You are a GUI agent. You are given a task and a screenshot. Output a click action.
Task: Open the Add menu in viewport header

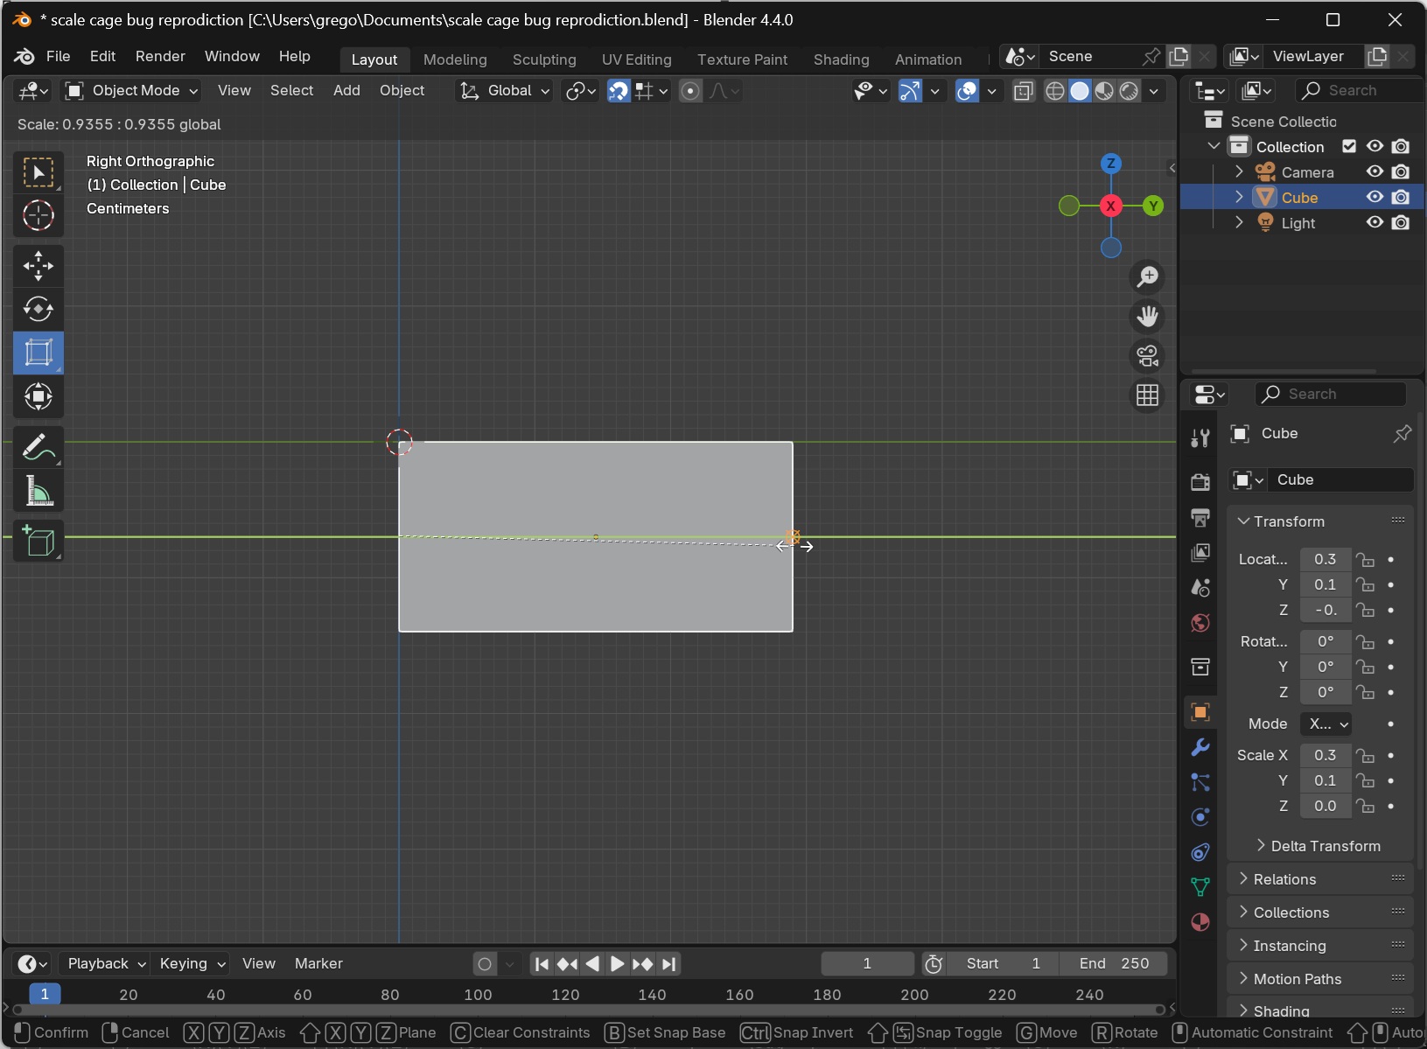[x=346, y=91]
